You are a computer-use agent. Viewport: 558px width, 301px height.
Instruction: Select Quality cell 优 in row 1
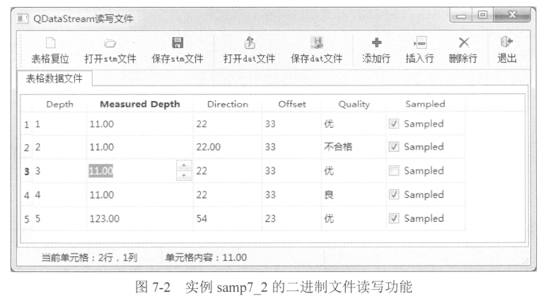(x=354, y=124)
